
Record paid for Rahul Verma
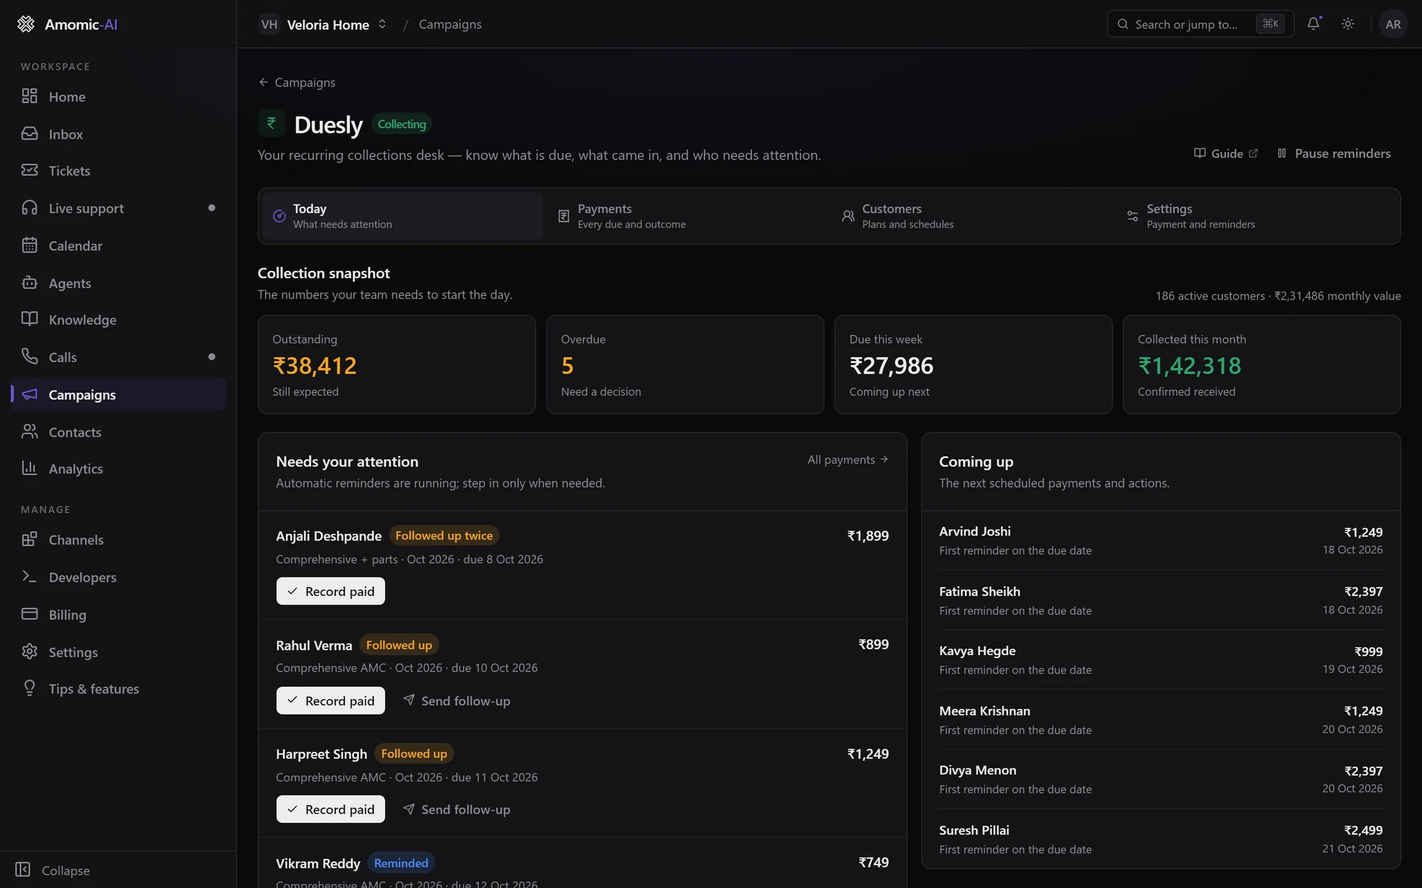click(330, 701)
